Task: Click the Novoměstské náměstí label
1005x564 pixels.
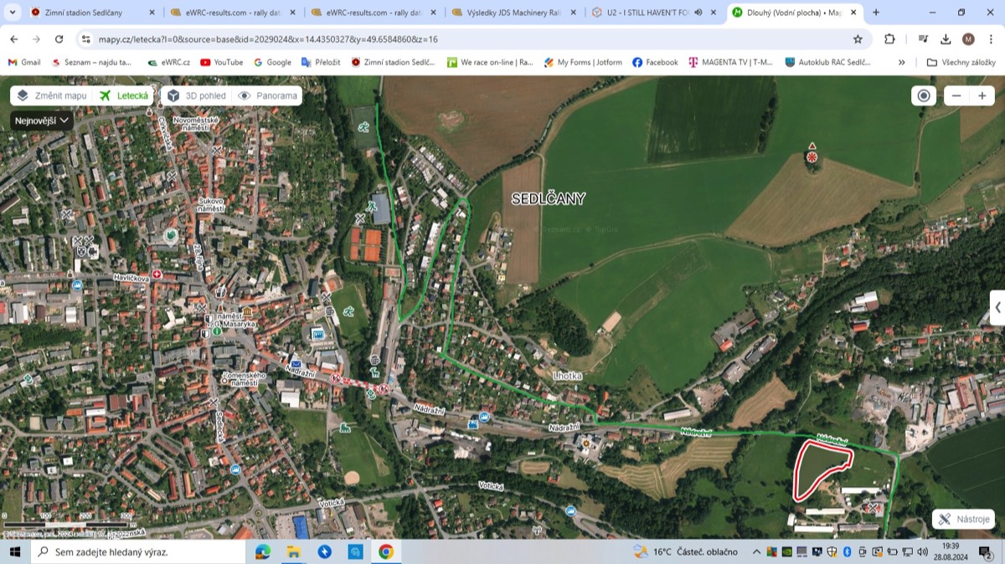Action: point(195,123)
